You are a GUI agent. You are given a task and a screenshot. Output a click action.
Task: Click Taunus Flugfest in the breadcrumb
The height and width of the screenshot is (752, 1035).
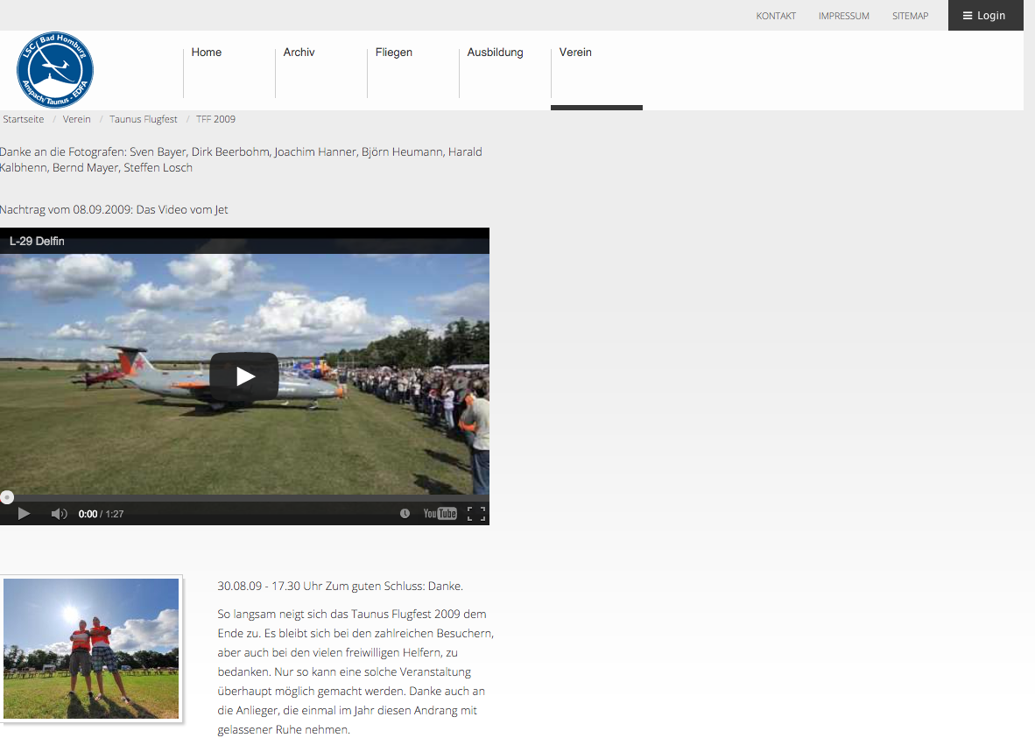click(144, 119)
